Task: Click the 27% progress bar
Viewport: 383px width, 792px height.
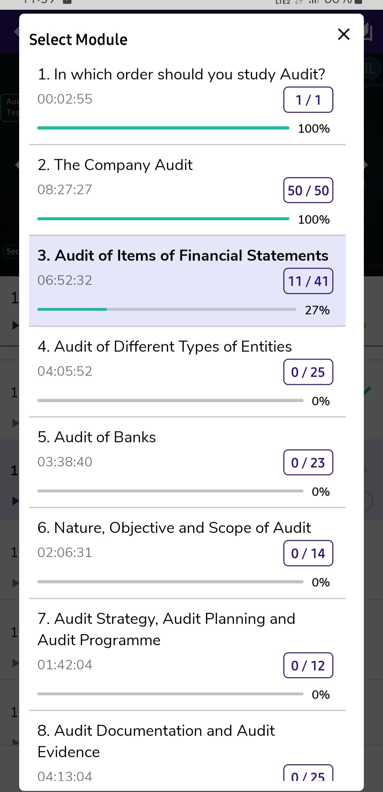Action: 167,309
